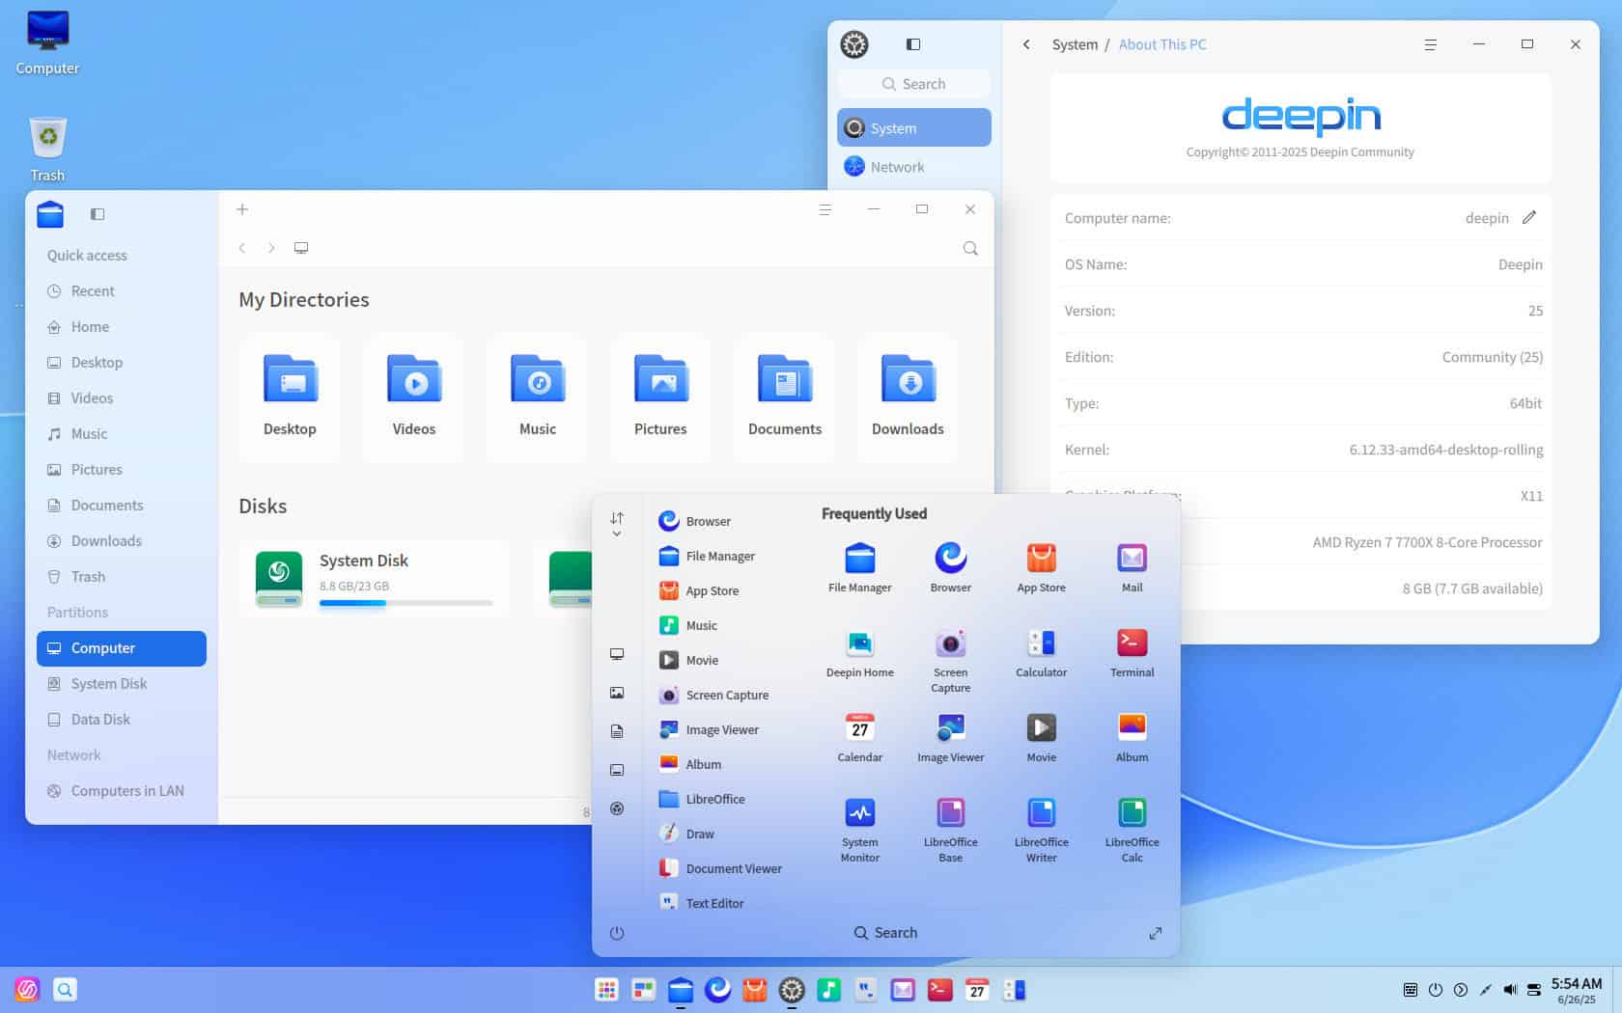Edit the computer name using the pencil button

1528,218
